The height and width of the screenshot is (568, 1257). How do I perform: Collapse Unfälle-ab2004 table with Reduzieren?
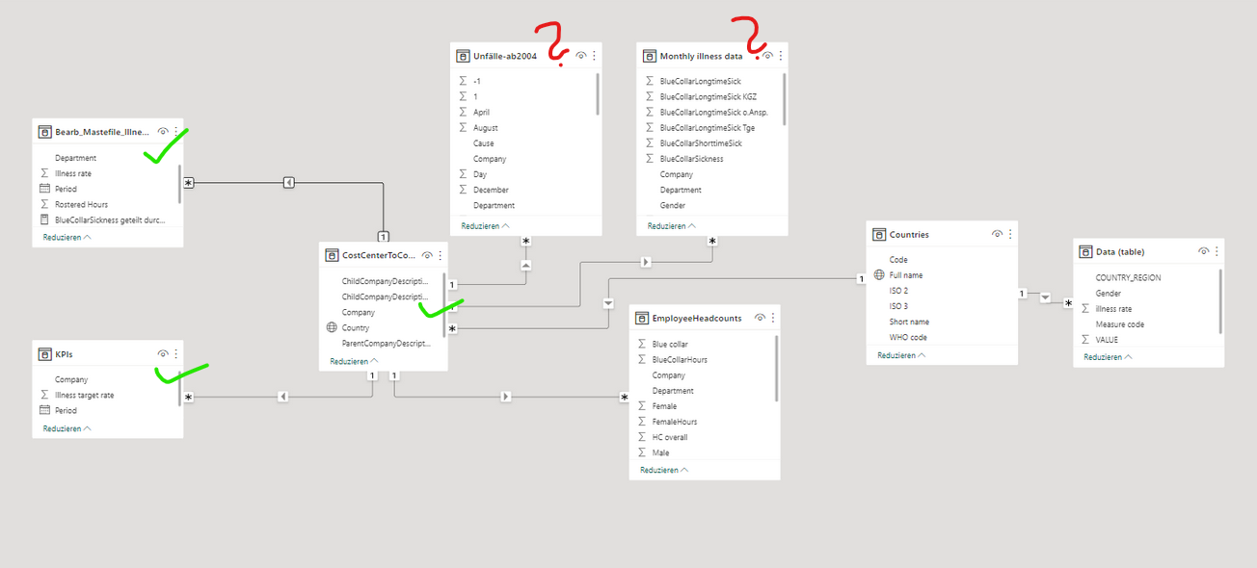(486, 225)
